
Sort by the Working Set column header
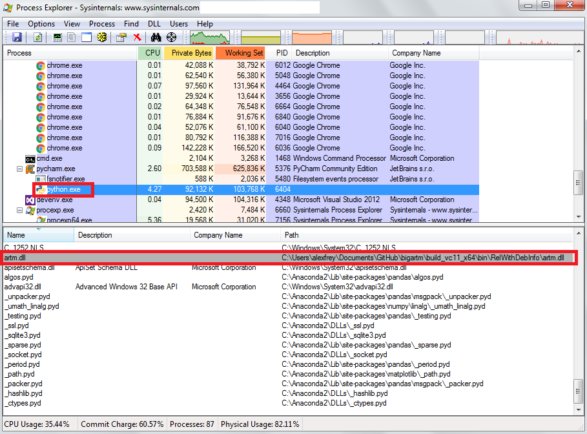(240, 53)
